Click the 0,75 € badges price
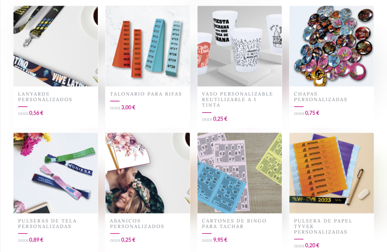Image resolution: width=387 pixels, height=252 pixels. (x=312, y=113)
